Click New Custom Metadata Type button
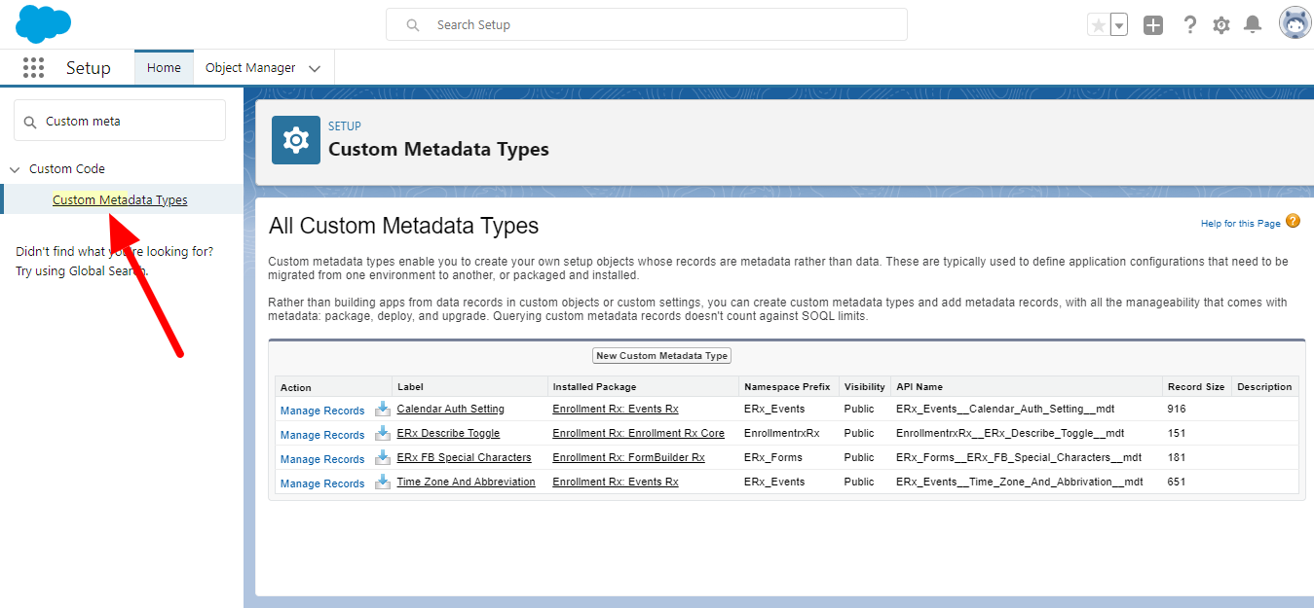The height and width of the screenshot is (608, 1314). click(661, 356)
